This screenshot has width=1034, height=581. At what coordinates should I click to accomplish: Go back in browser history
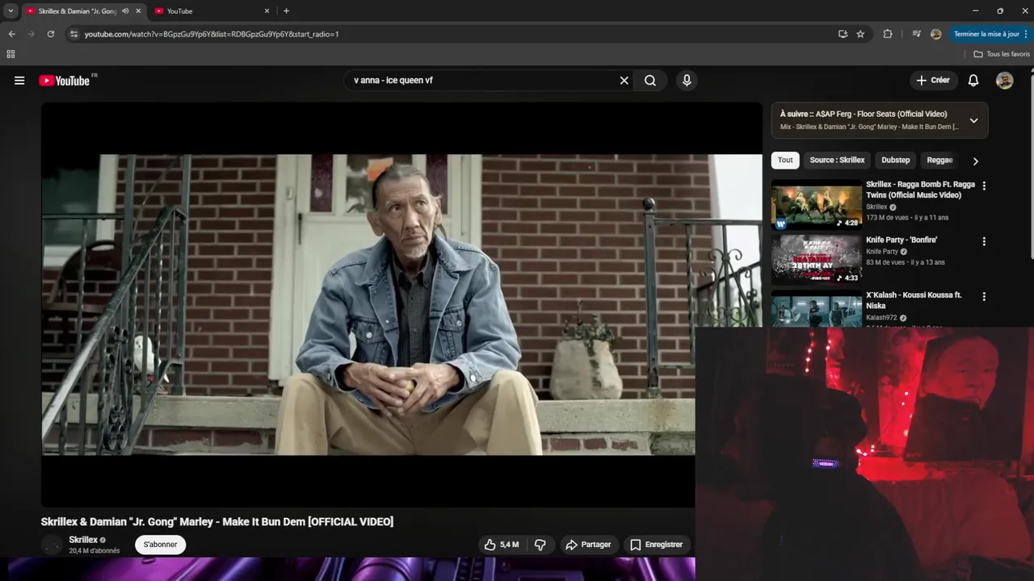point(11,34)
